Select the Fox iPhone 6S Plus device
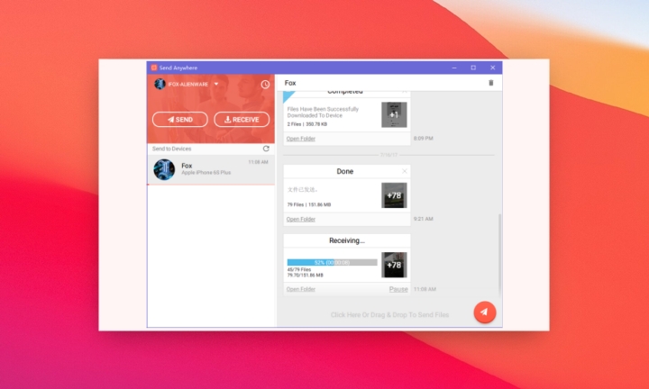Viewport: 649px width, 389px height. (211, 169)
